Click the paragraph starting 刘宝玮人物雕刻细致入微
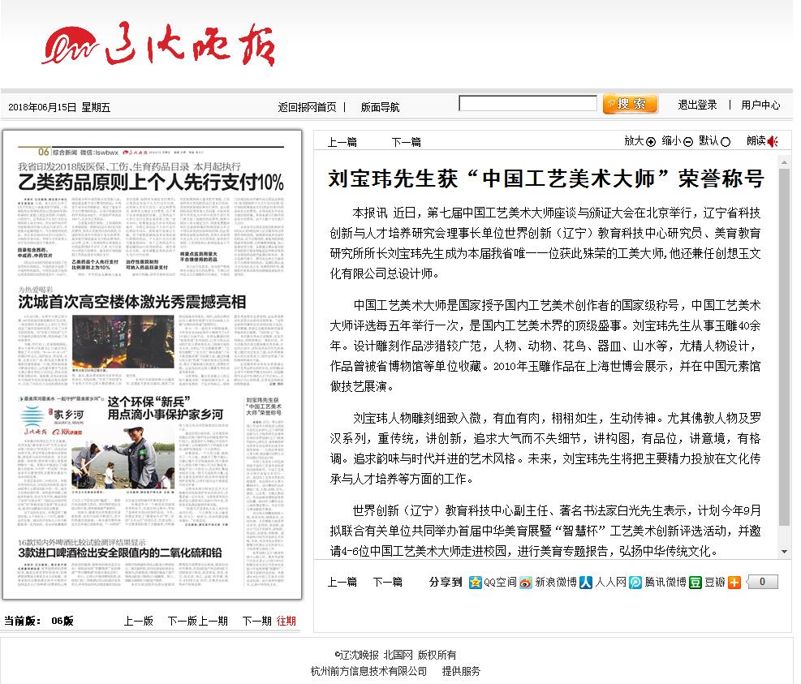This screenshot has height=684, width=801. (545, 449)
